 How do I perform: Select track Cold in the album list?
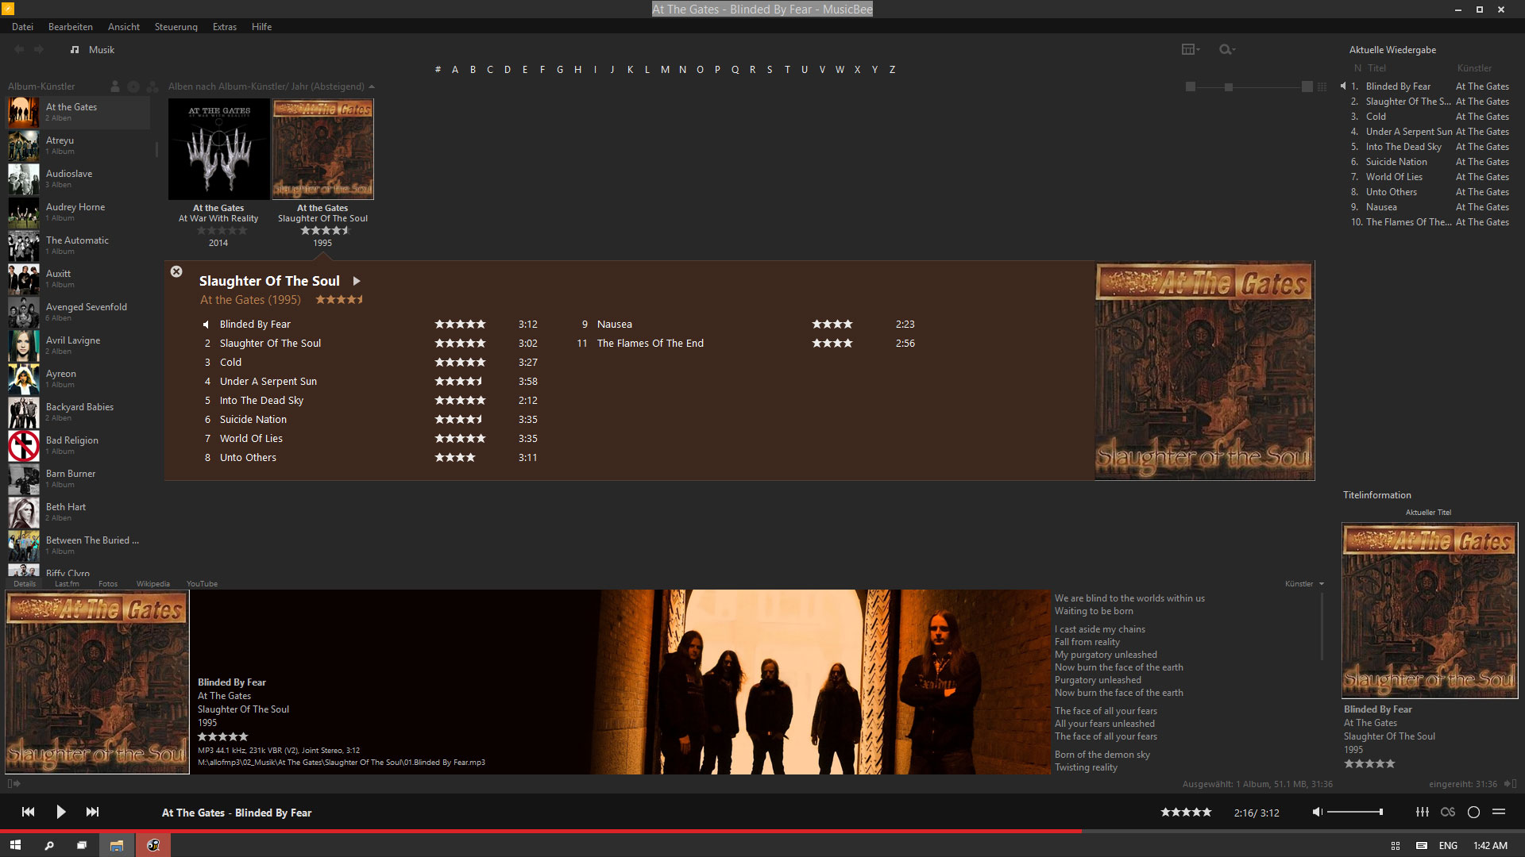tap(230, 363)
